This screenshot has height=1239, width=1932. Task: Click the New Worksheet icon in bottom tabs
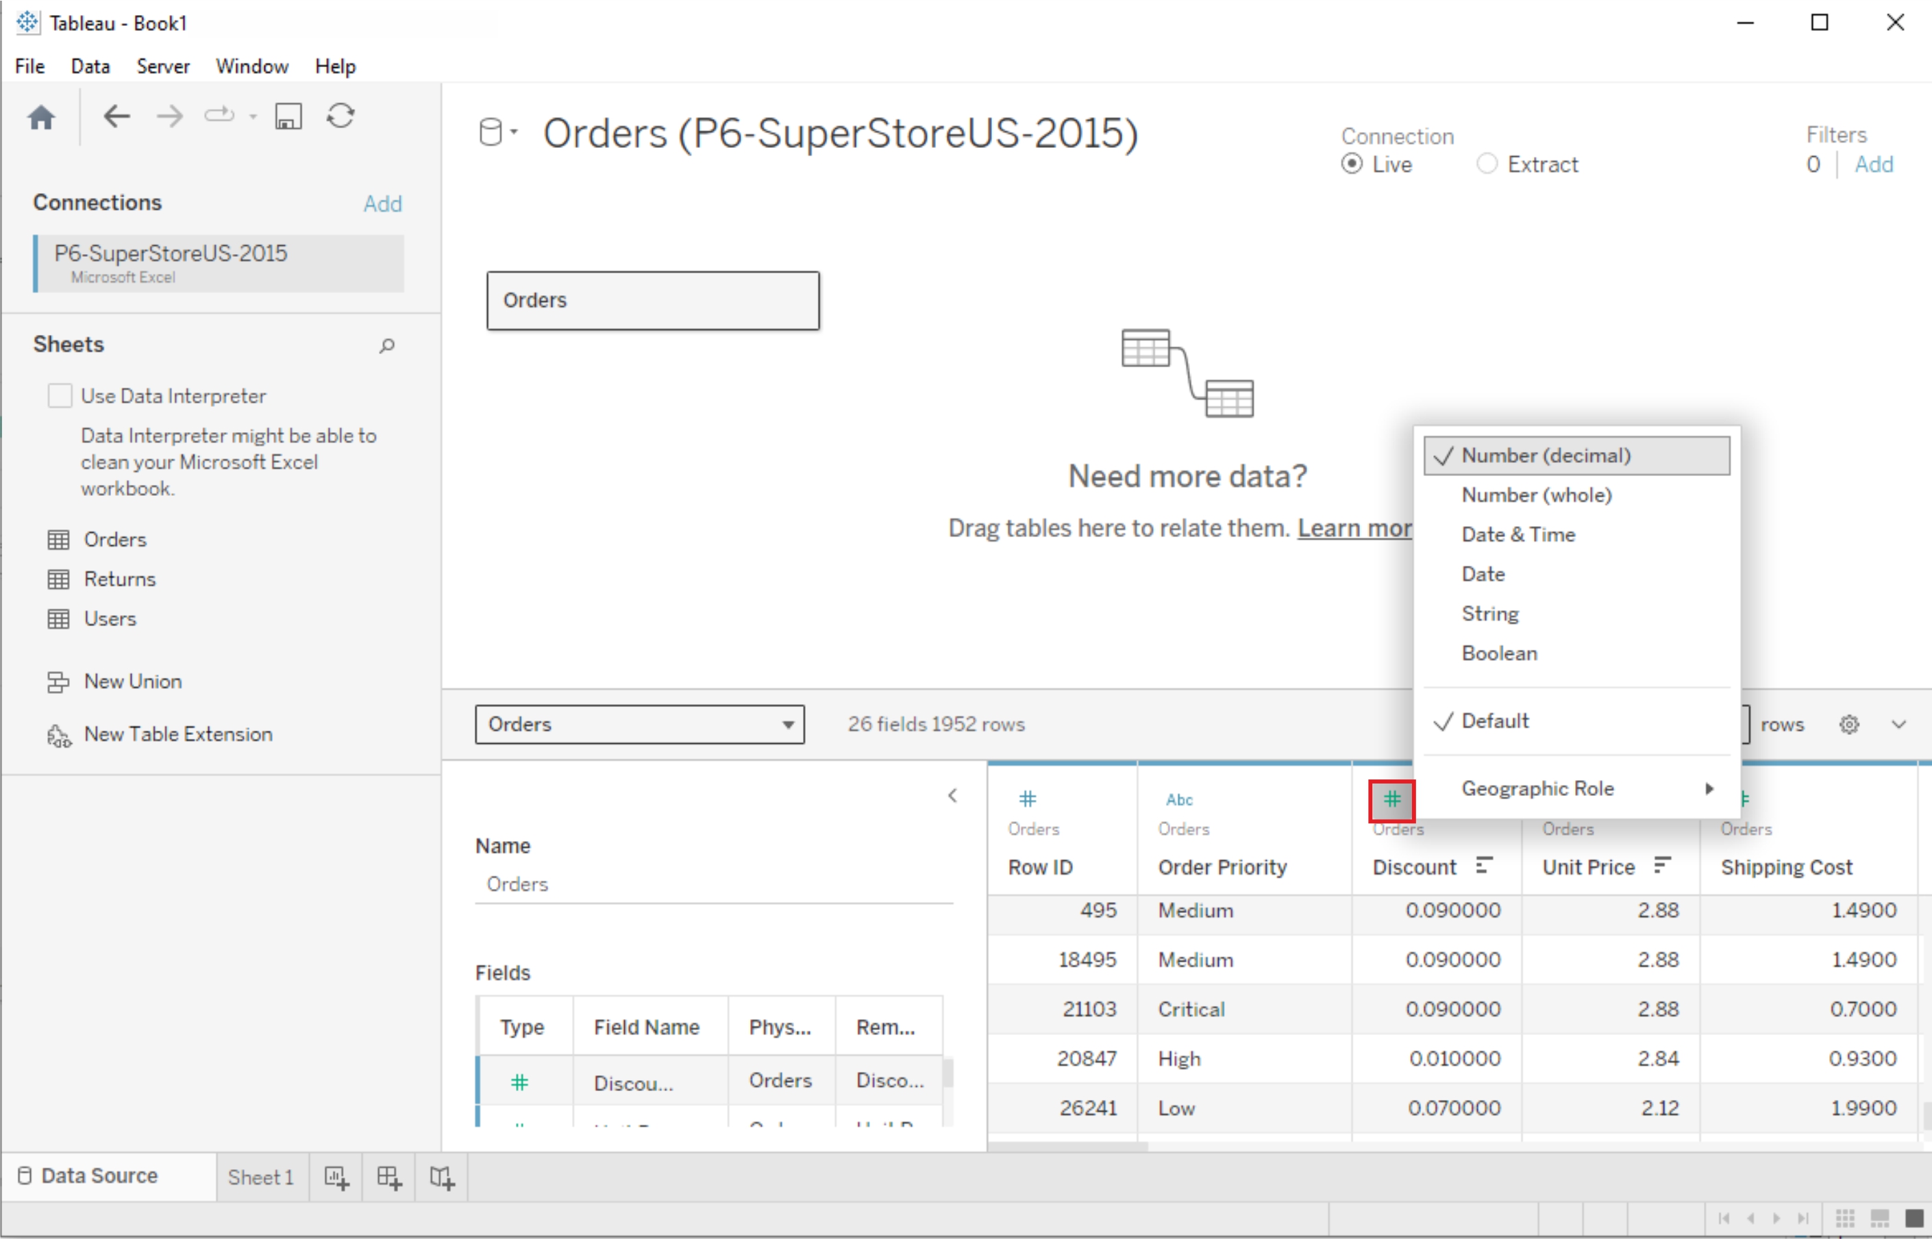coord(336,1178)
